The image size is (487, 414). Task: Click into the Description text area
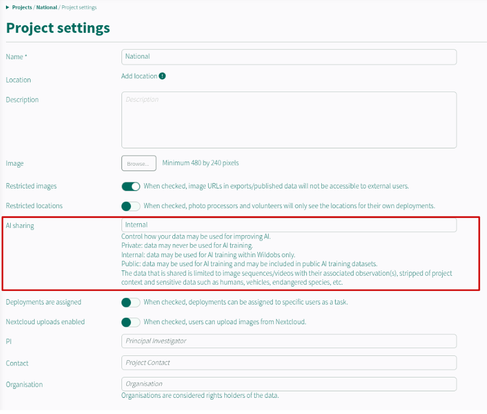click(x=289, y=120)
